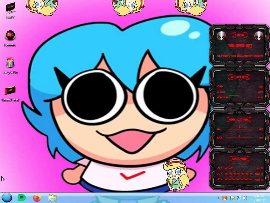Viewport: 270px width, 203px height.
Task: Select the Network desktop icon
Action: click(x=10, y=38)
